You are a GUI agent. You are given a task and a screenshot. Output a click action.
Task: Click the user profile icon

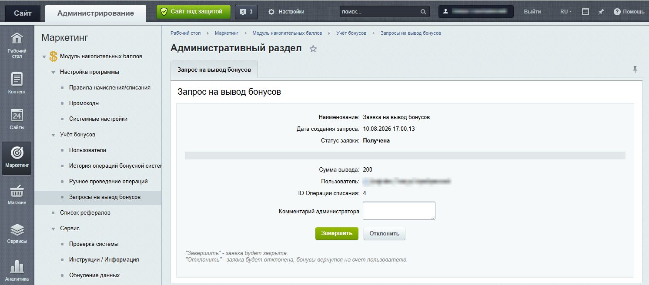pyautogui.click(x=445, y=12)
